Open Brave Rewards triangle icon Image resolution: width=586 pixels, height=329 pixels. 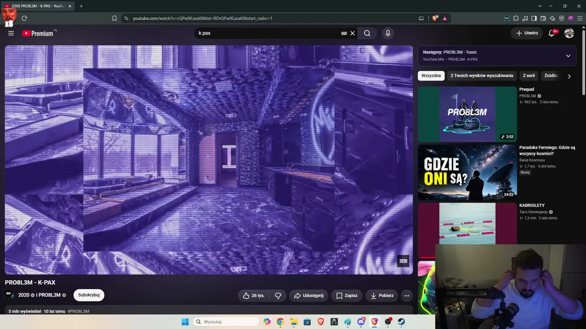point(445,18)
